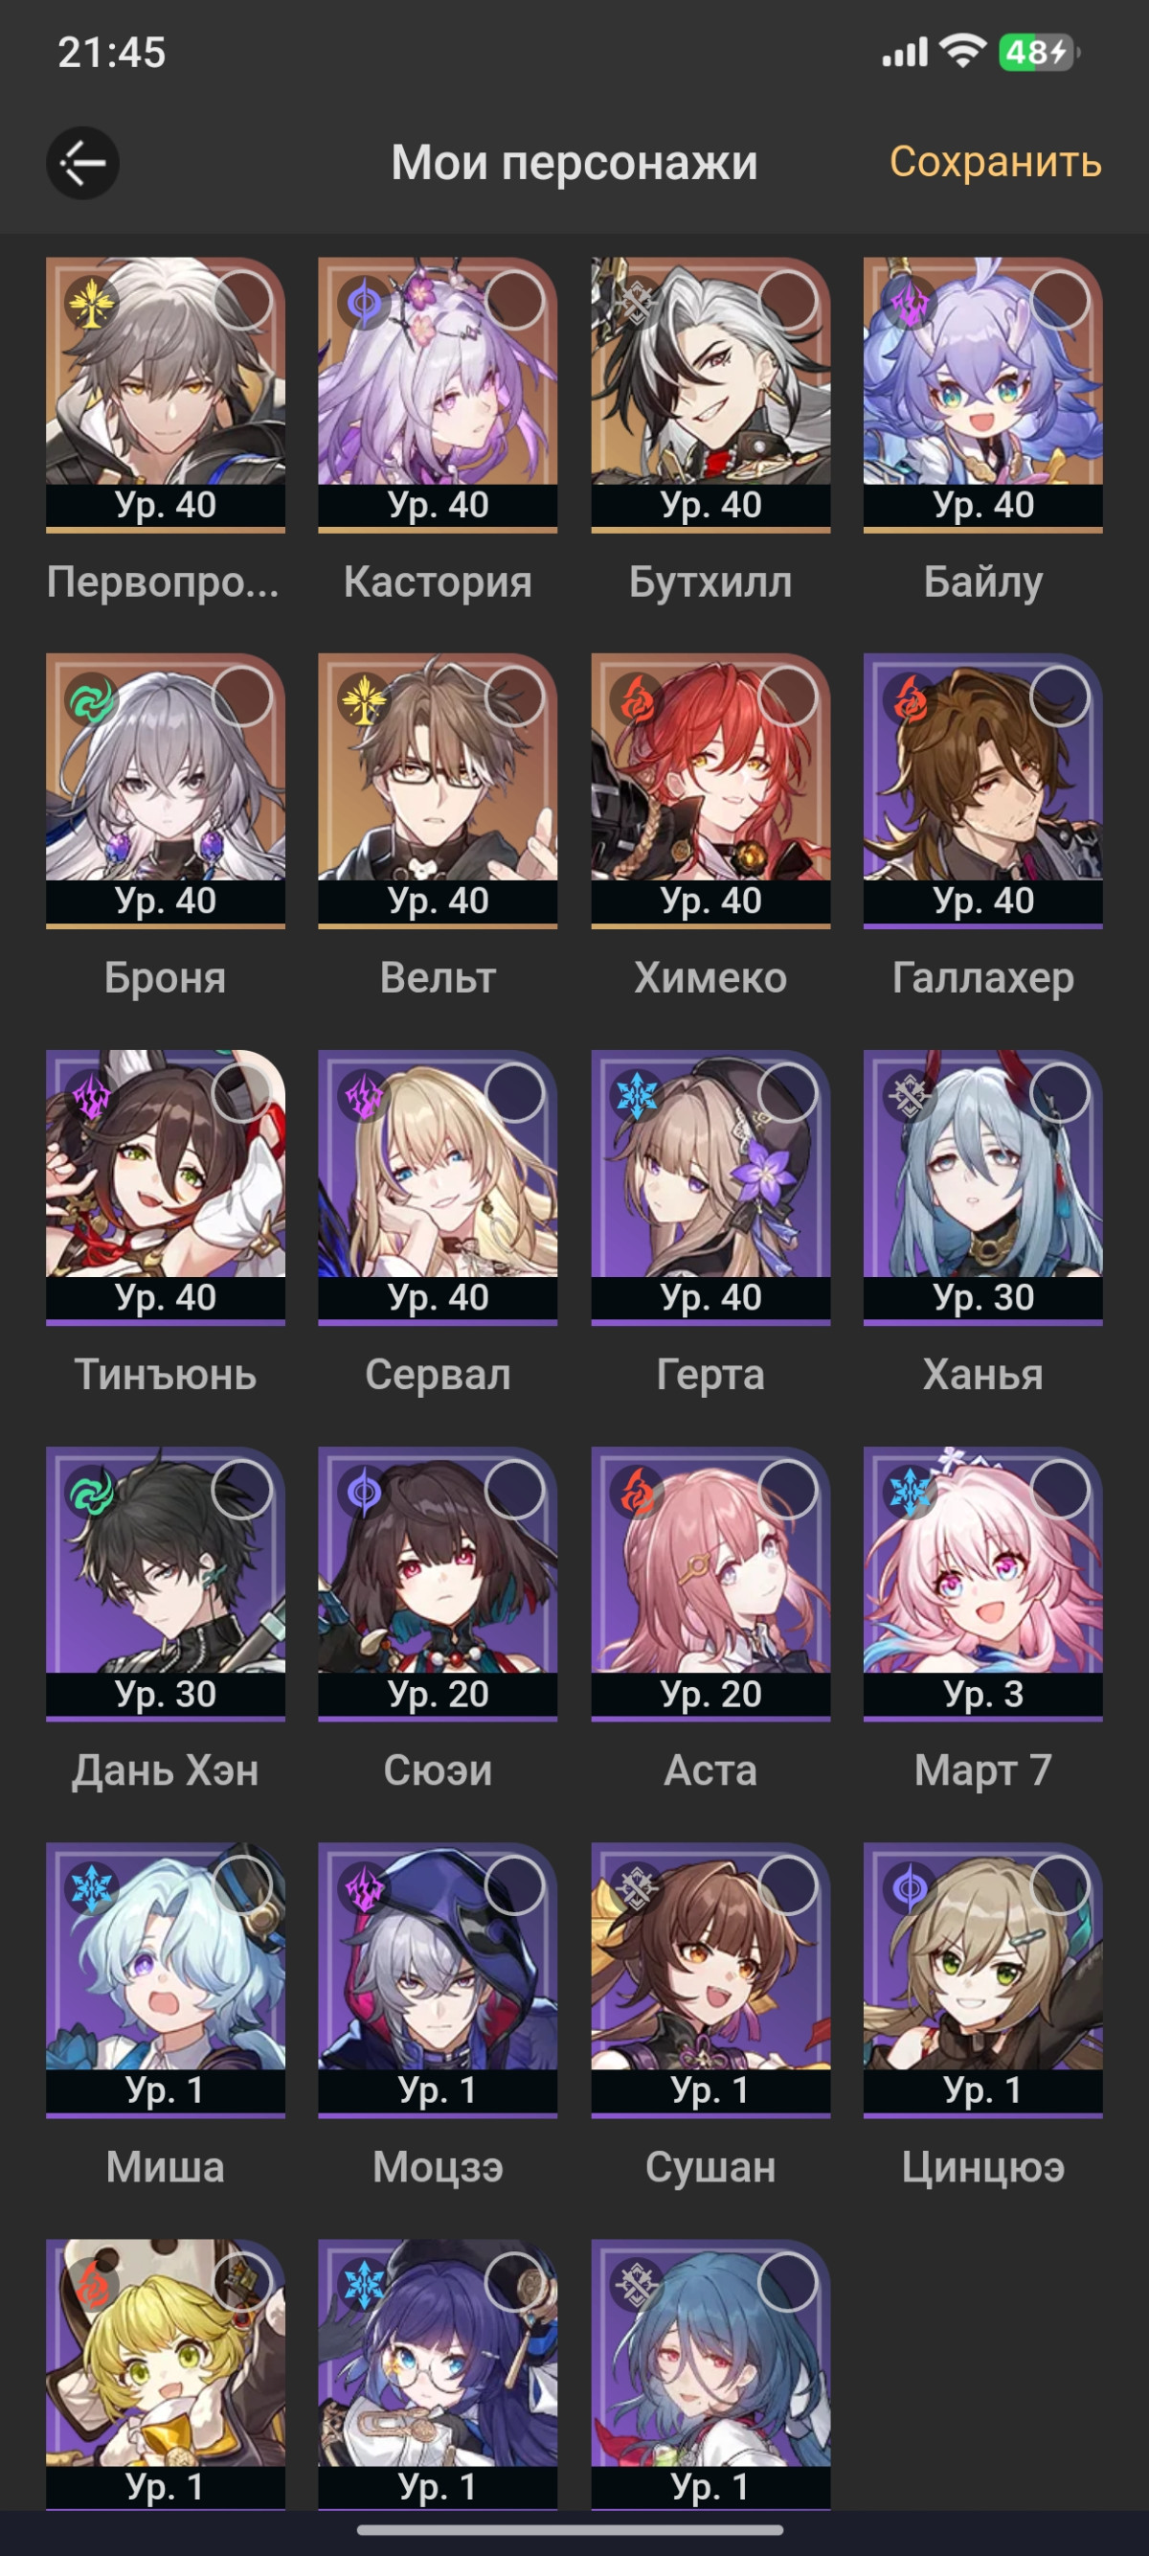Open the Тинъюнь character portrait

pos(166,1188)
